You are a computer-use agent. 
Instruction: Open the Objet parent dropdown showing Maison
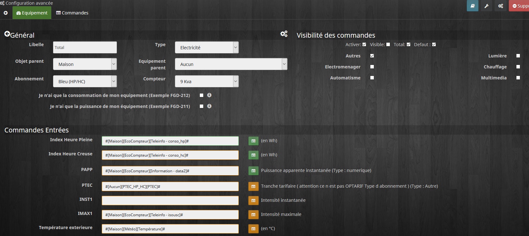click(x=85, y=64)
